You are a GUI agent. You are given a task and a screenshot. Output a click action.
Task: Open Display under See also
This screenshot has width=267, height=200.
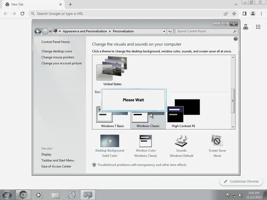pyautogui.click(x=46, y=154)
